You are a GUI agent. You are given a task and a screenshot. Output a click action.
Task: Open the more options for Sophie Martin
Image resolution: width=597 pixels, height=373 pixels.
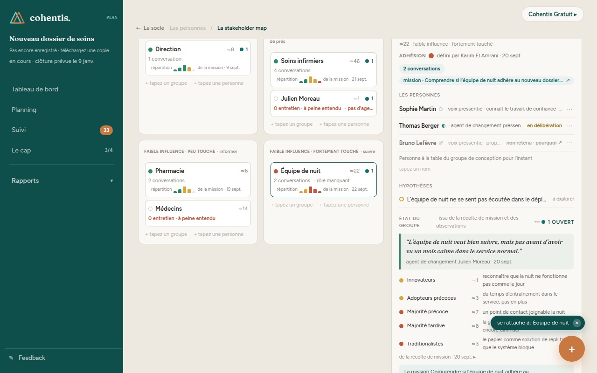point(569,109)
